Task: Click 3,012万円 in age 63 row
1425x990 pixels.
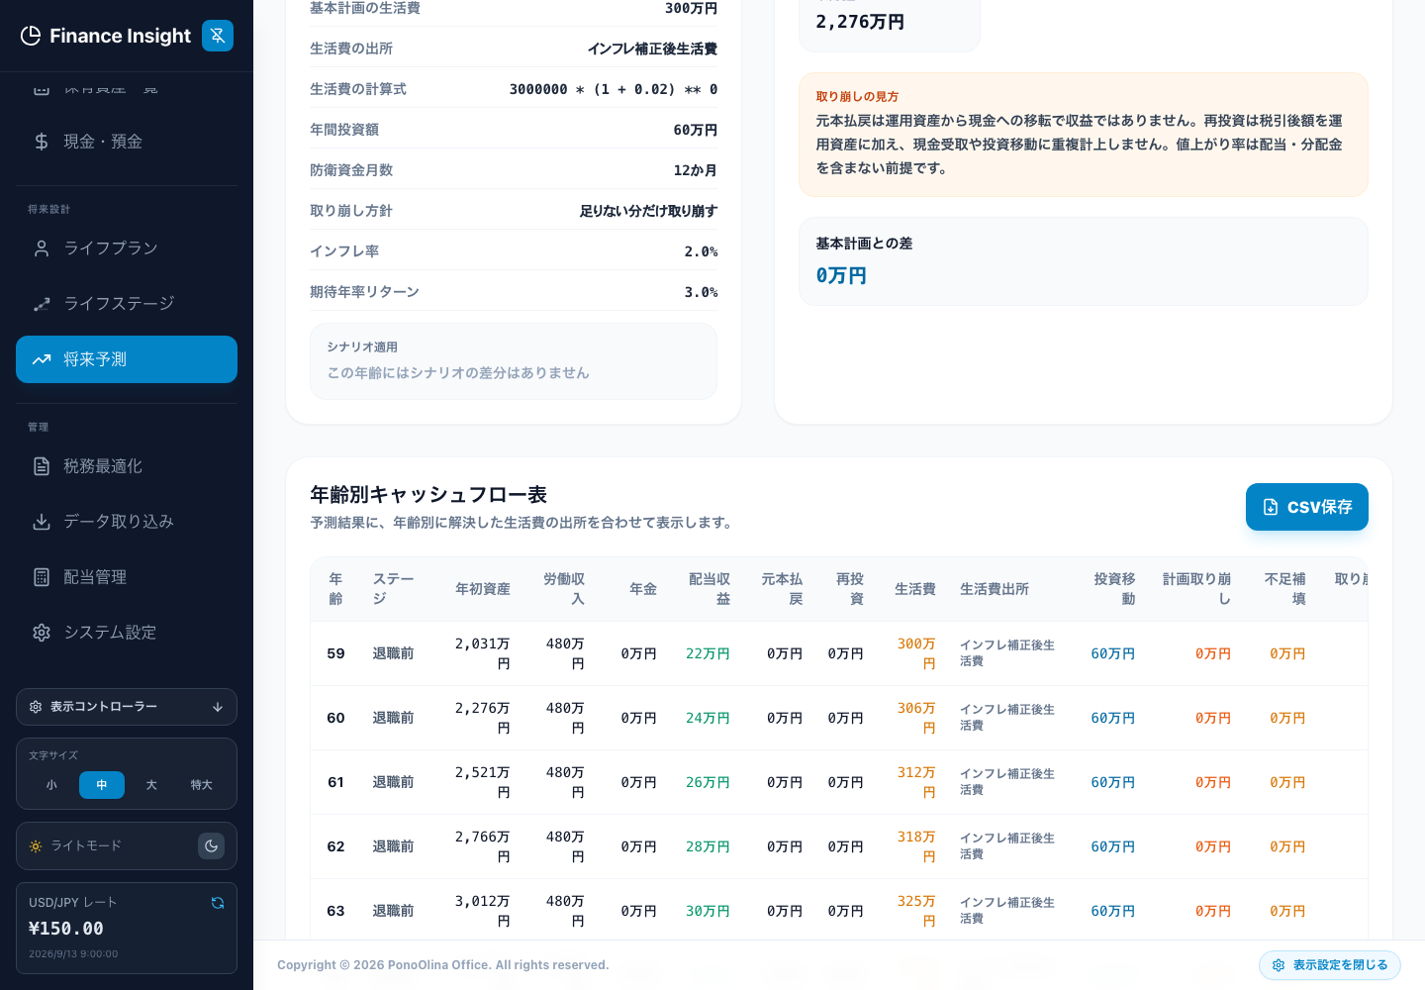Action: click(483, 911)
